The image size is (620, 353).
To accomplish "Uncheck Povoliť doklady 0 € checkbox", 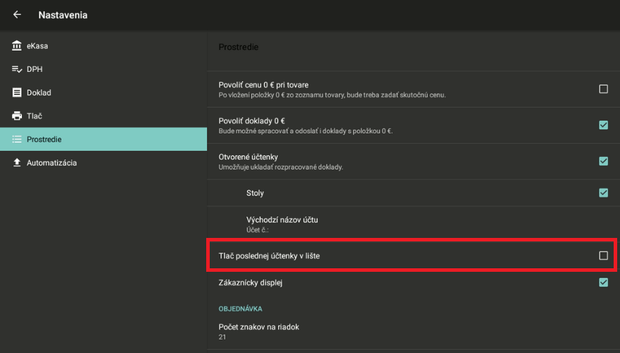I will click(x=603, y=125).
